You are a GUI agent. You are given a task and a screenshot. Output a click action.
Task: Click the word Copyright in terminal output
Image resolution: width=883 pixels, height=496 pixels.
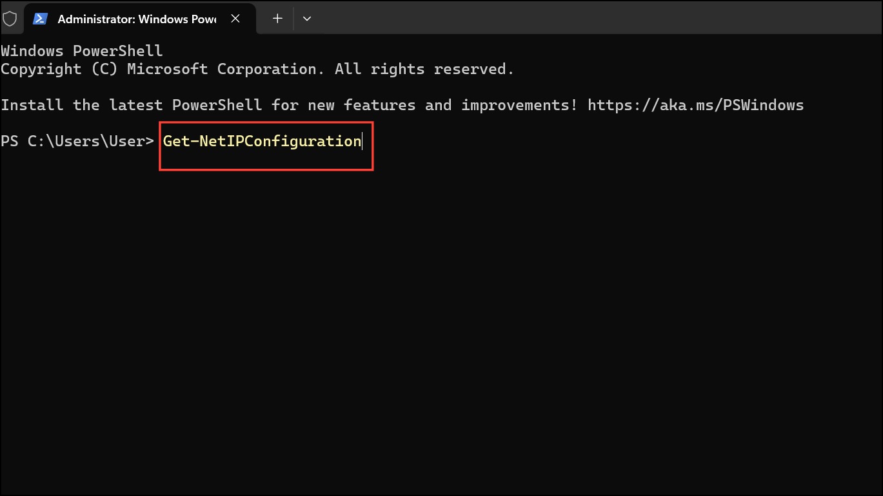pos(41,69)
